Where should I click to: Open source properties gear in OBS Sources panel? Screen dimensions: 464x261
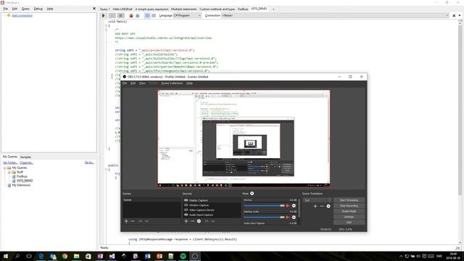199,221
